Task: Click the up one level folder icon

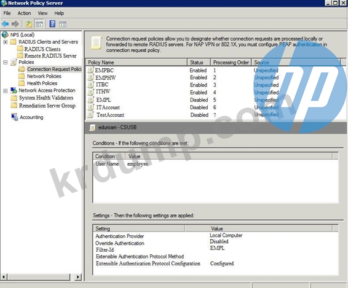Action: (x=29, y=24)
